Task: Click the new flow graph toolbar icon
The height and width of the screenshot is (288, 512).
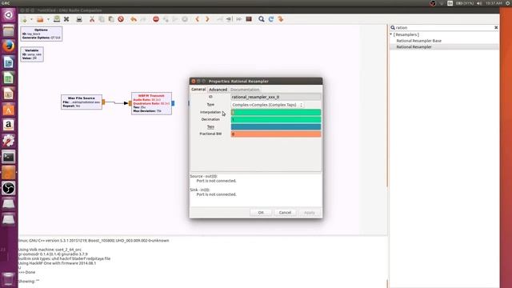Action: [24, 19]
